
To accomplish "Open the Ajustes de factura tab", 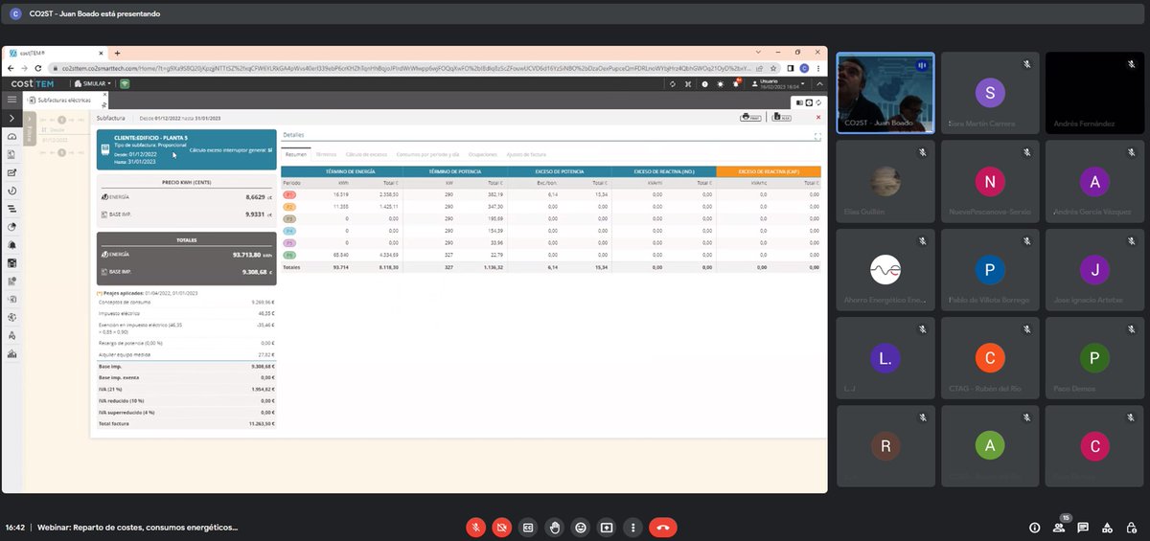I will (x=526, y=153).
